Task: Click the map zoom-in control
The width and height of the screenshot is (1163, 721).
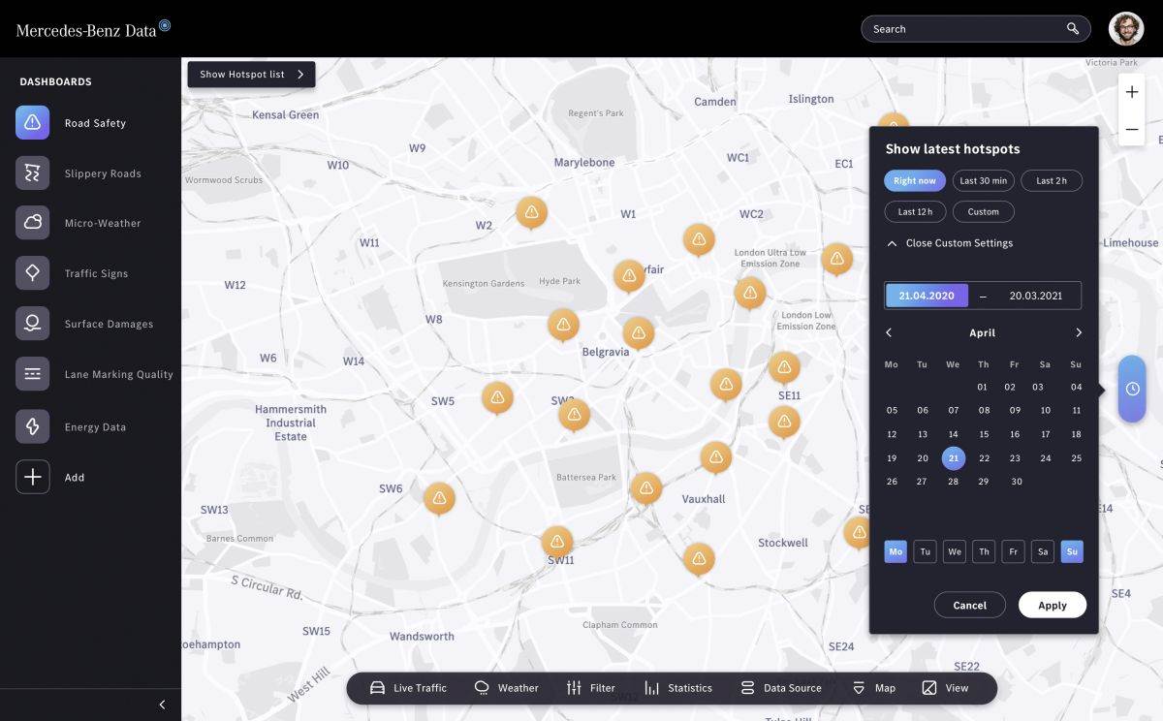Action: point(1131,91)
